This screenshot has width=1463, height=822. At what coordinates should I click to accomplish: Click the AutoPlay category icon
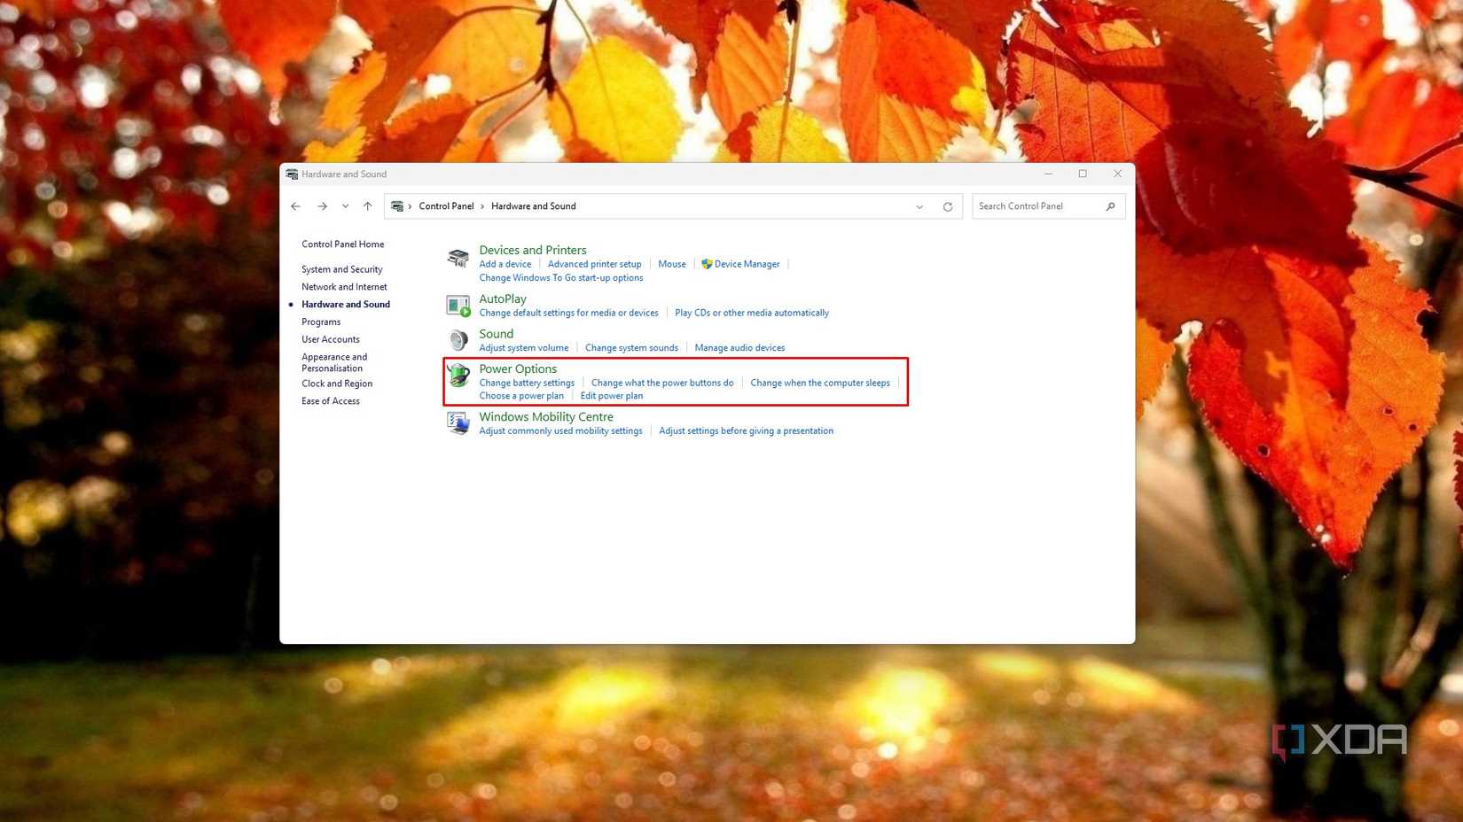[458, 306]
